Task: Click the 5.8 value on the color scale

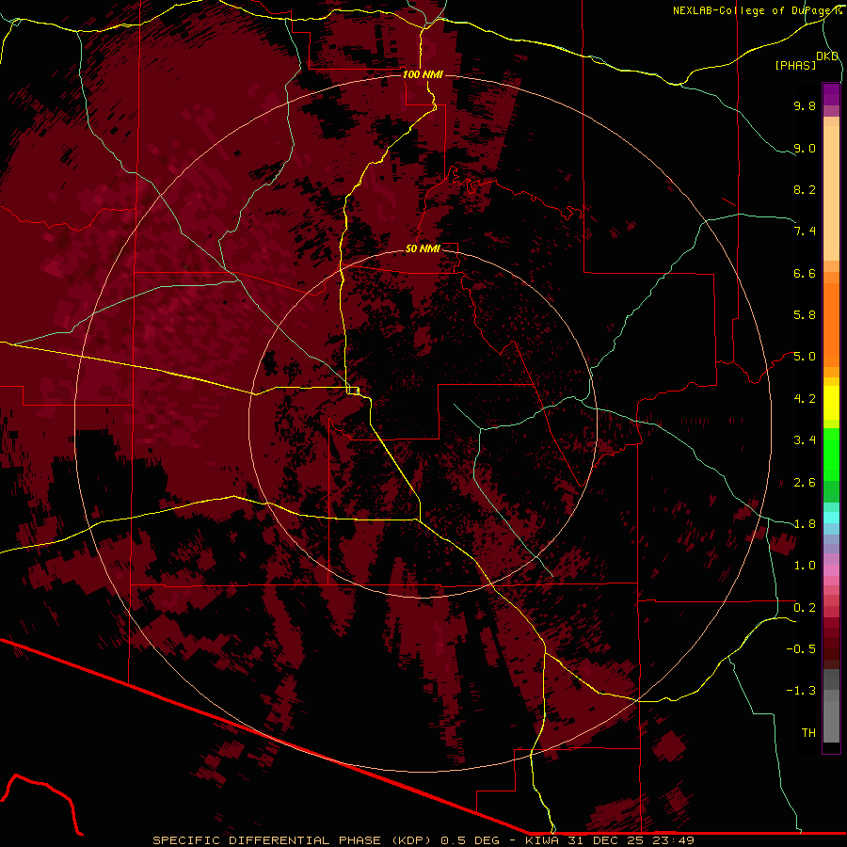Action: click(805, 315)
